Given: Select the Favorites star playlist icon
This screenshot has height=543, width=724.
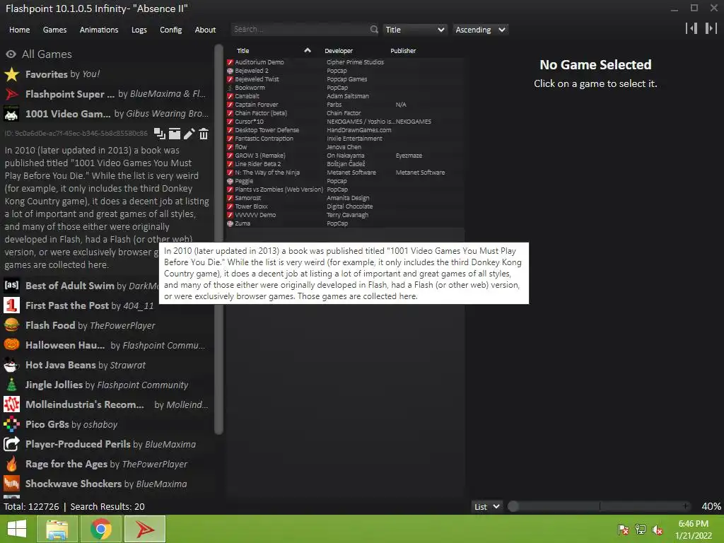Looking at the screenshot, I should click(11, 74).
